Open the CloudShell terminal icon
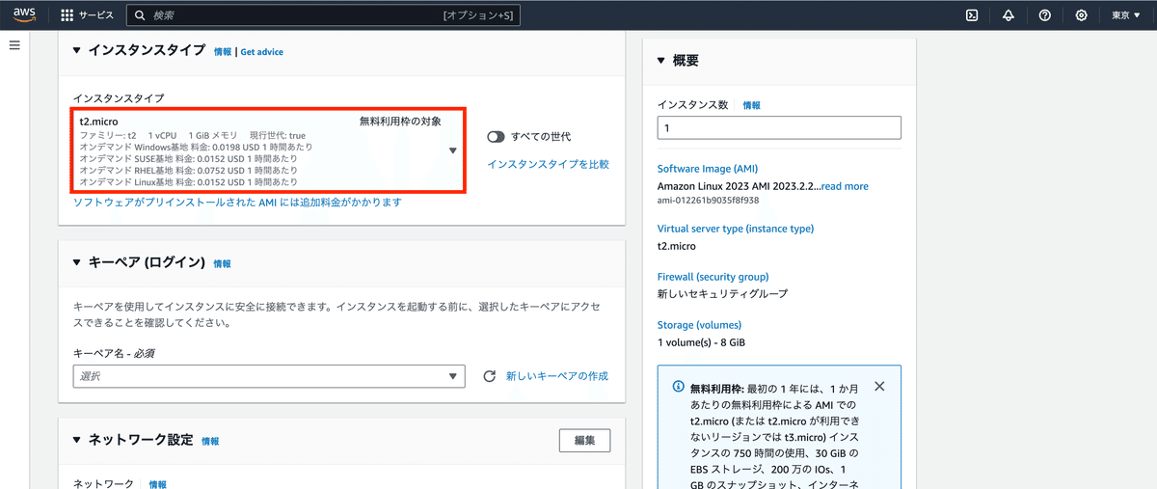This screenshot has width=1157, height=489. pyautogui.click(x=973, y=15)
